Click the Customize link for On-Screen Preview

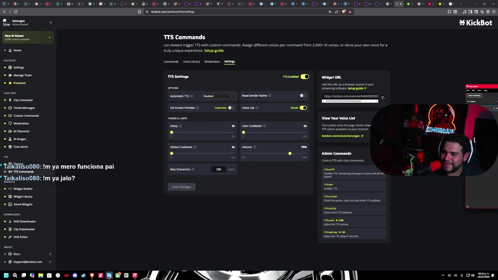(x=220, y=108)
